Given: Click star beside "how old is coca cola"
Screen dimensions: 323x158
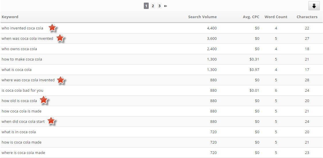Looking at the screenshot, I should pyautogui.click(x=43, y=100).
